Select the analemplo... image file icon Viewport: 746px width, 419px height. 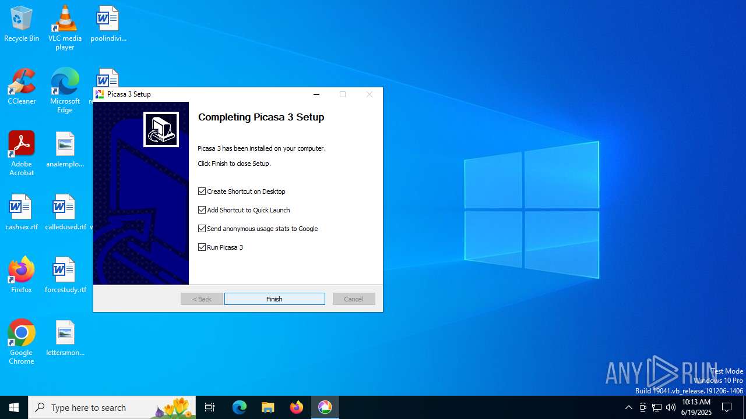[x=65, y=150]
